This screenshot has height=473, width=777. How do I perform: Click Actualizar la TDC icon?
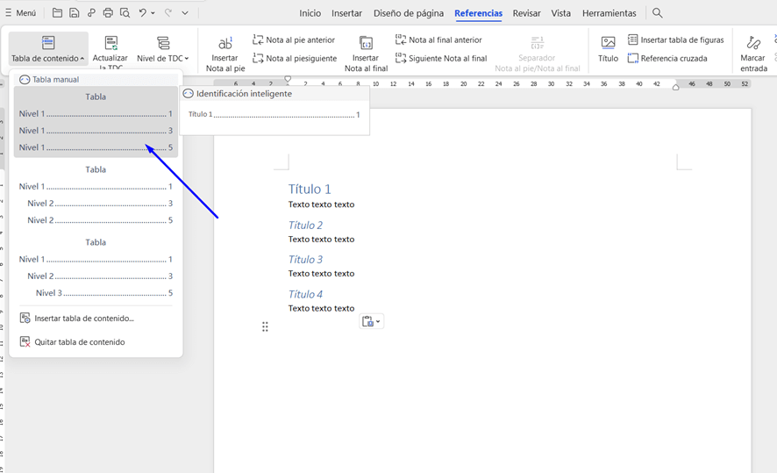[x=110, y=43]
